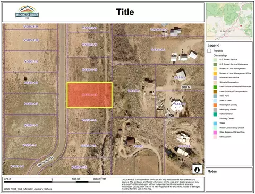Click parcel label V-87-B-3

coord(180,104)
